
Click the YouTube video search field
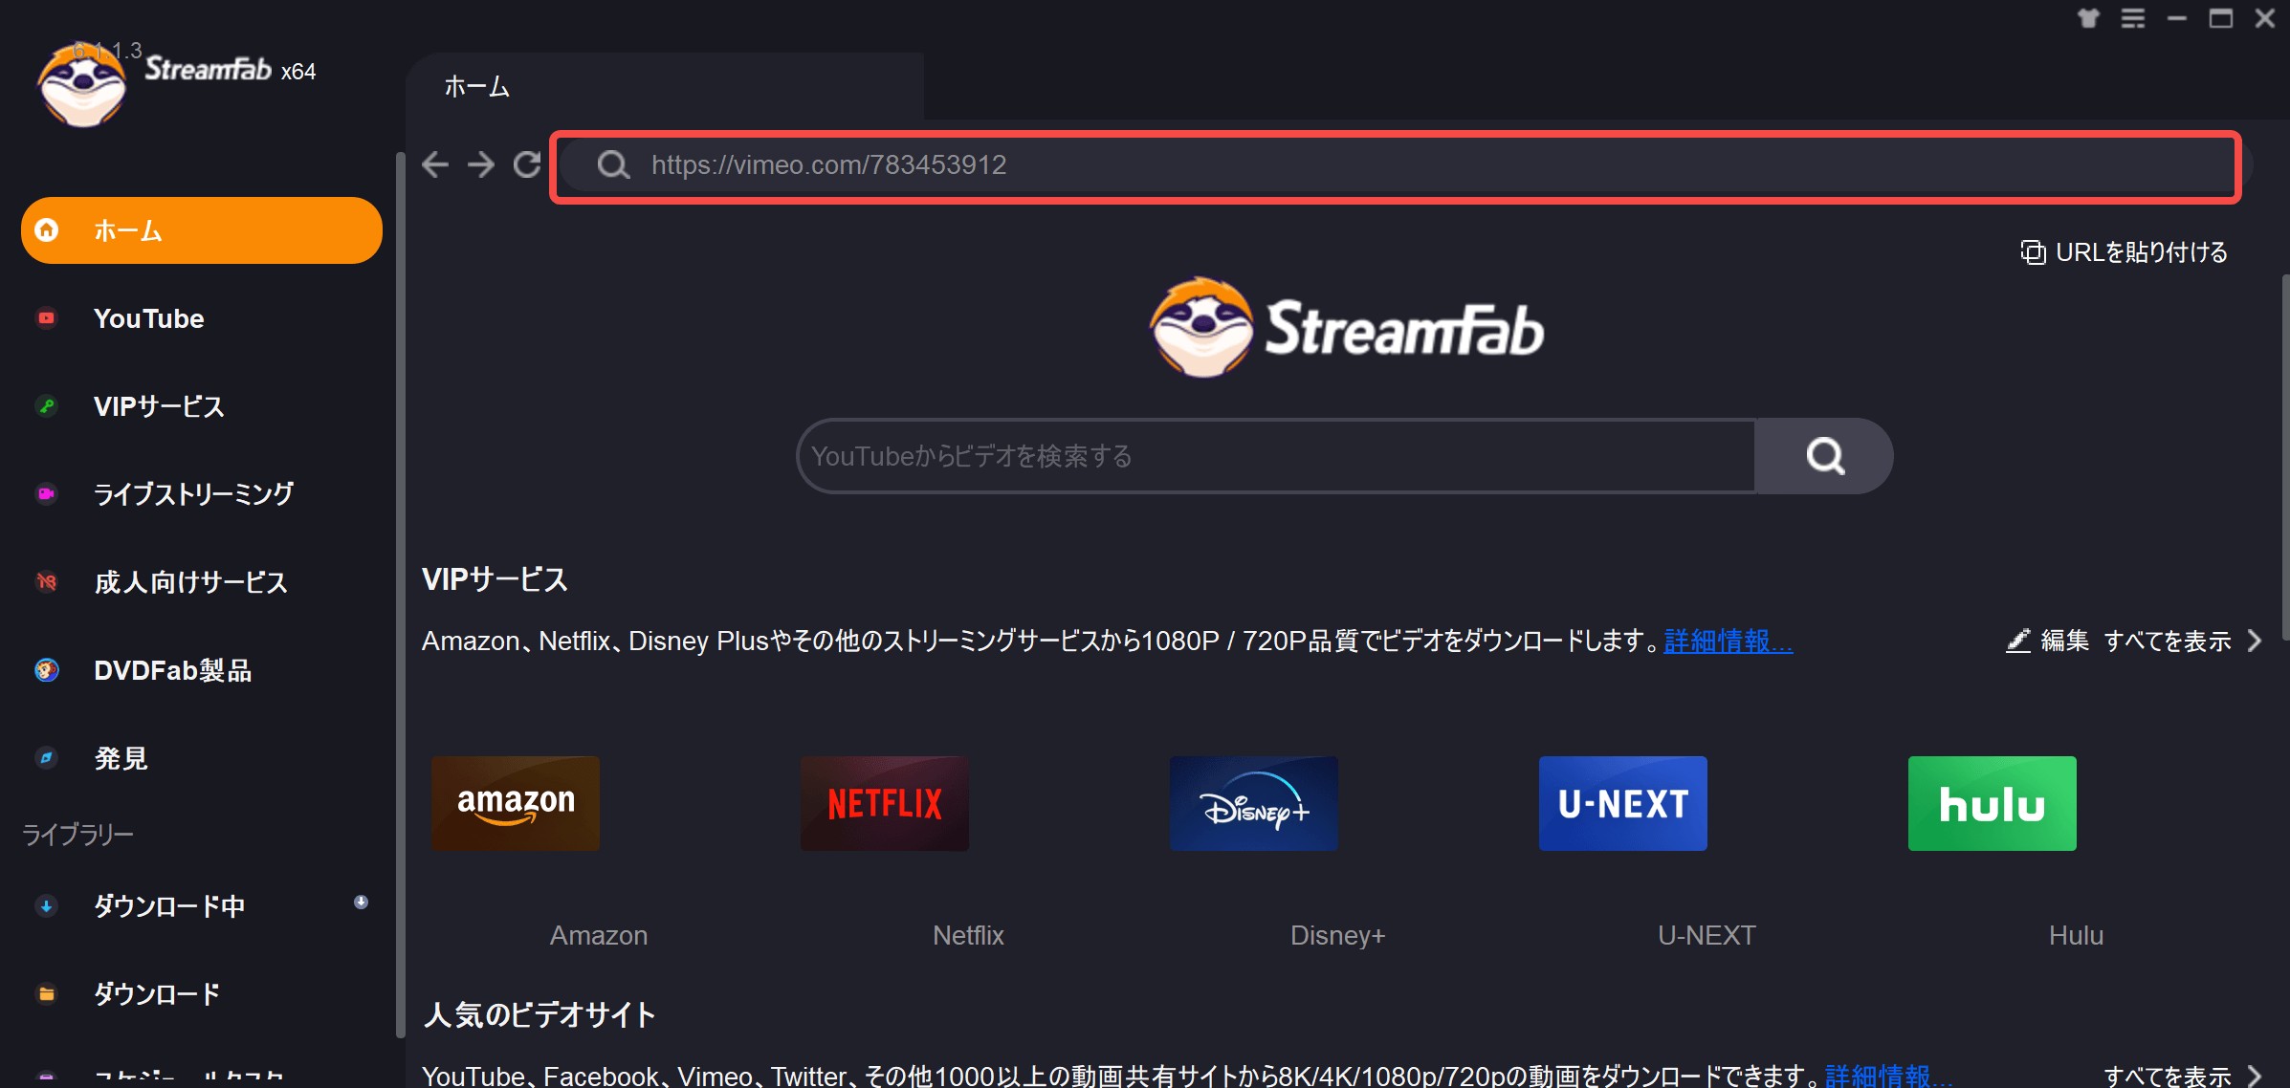[1276, 456]
